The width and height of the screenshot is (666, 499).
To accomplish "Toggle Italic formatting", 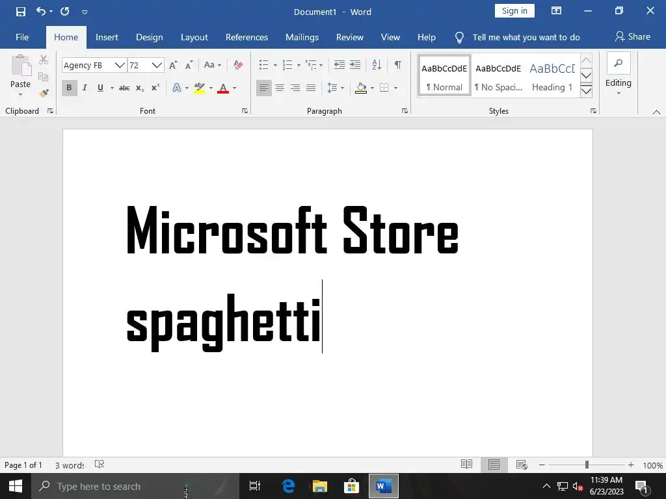I will click(85, 88).
